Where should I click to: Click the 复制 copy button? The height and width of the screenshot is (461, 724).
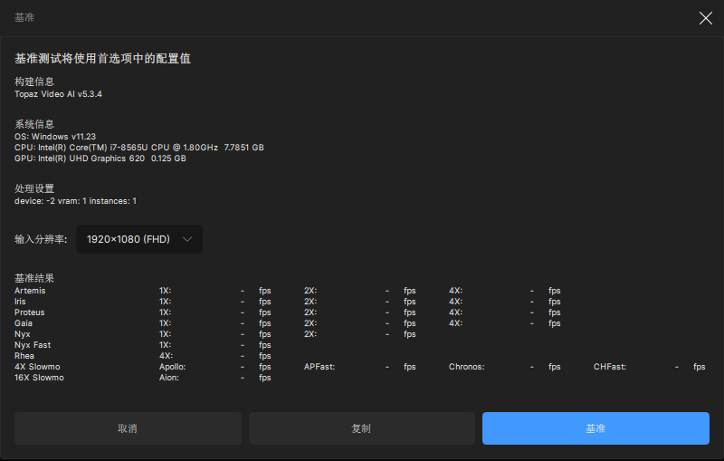pos(361,428)
